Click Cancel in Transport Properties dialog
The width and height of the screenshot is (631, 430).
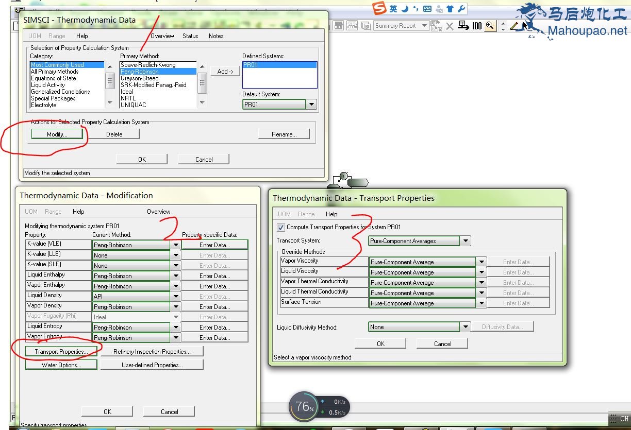(442, 344)
